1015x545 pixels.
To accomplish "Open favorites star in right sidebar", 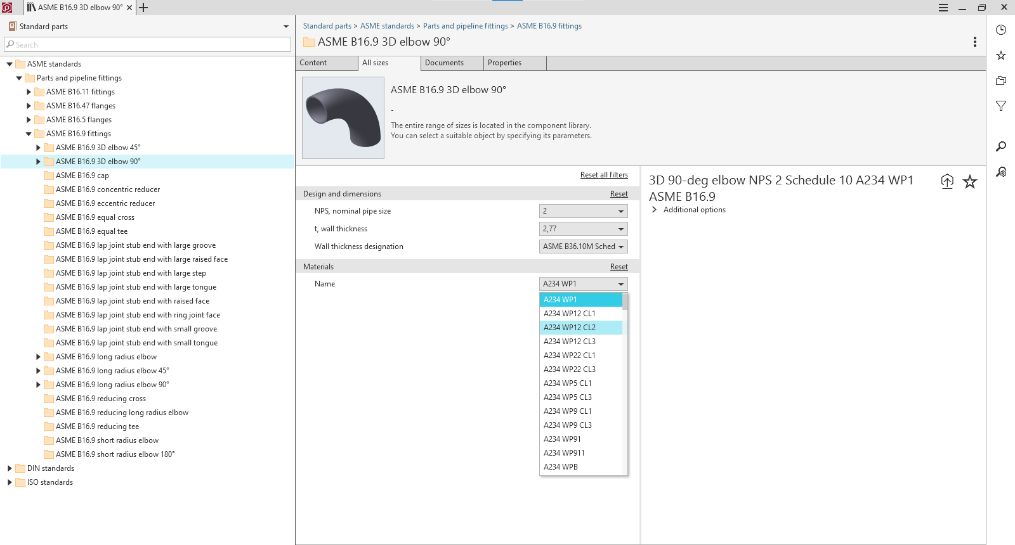I will [1001, 55].
